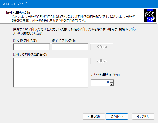Focus second octet of 終了 IP アドレス
This screenshot has height=123, width=158.
pyautogui.click(x=66, y=47)
